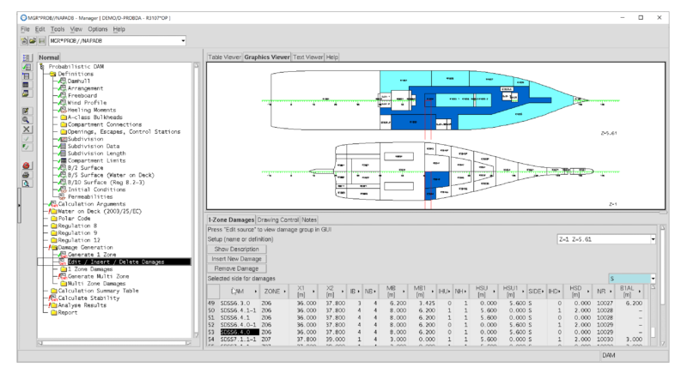Switch to the Table Viewer tab
The image size is (687, 379).
224,57
